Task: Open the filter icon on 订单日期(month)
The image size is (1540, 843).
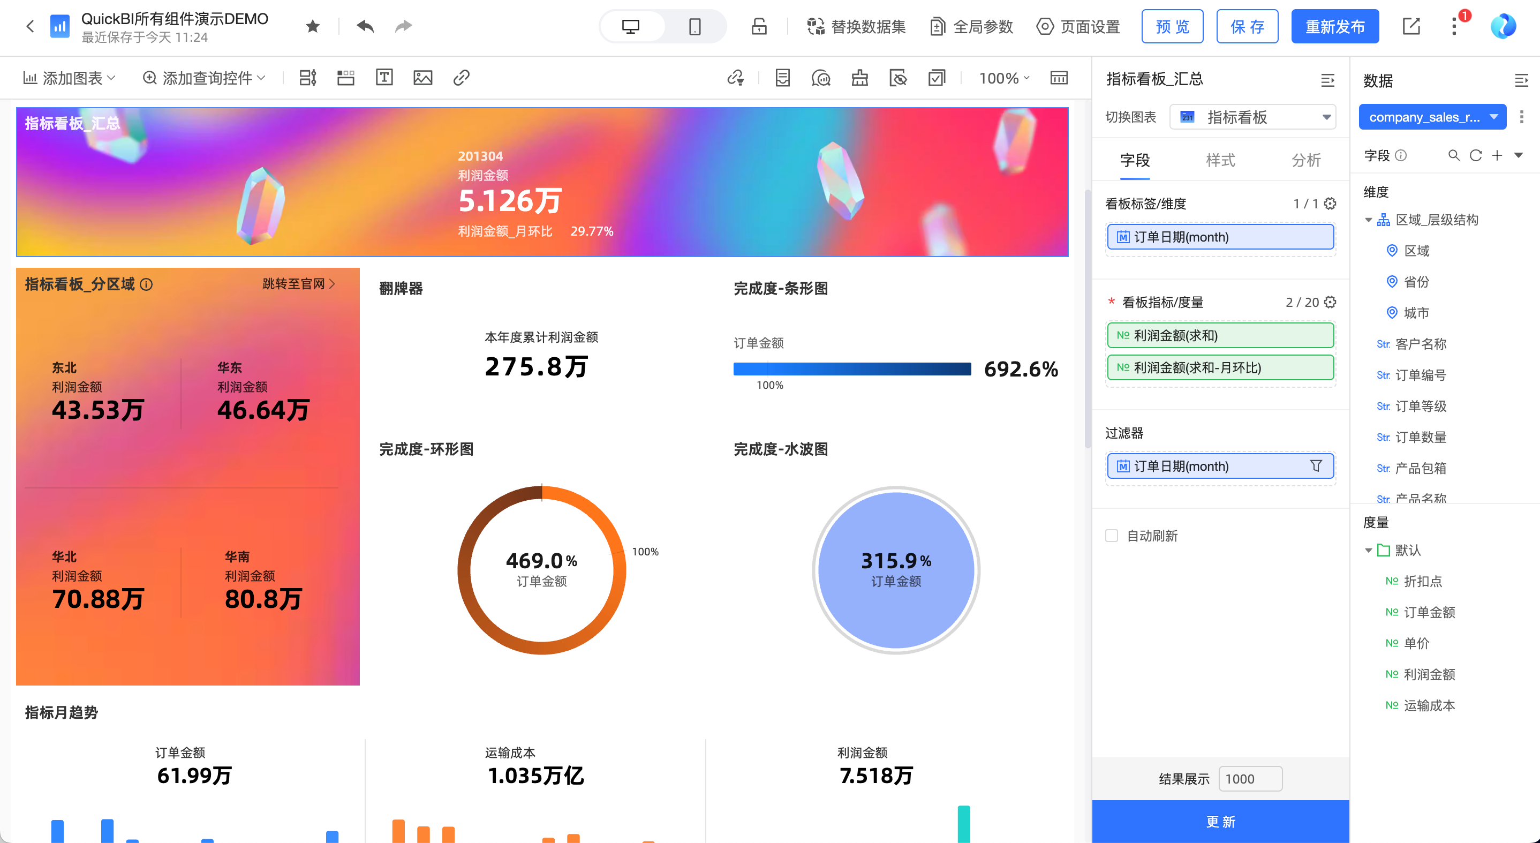Action: (1316, 466)
